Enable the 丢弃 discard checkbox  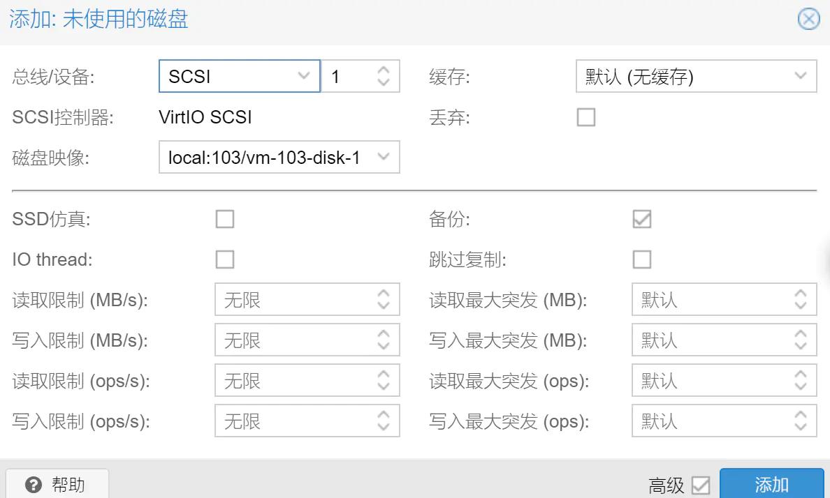point(585,117)
